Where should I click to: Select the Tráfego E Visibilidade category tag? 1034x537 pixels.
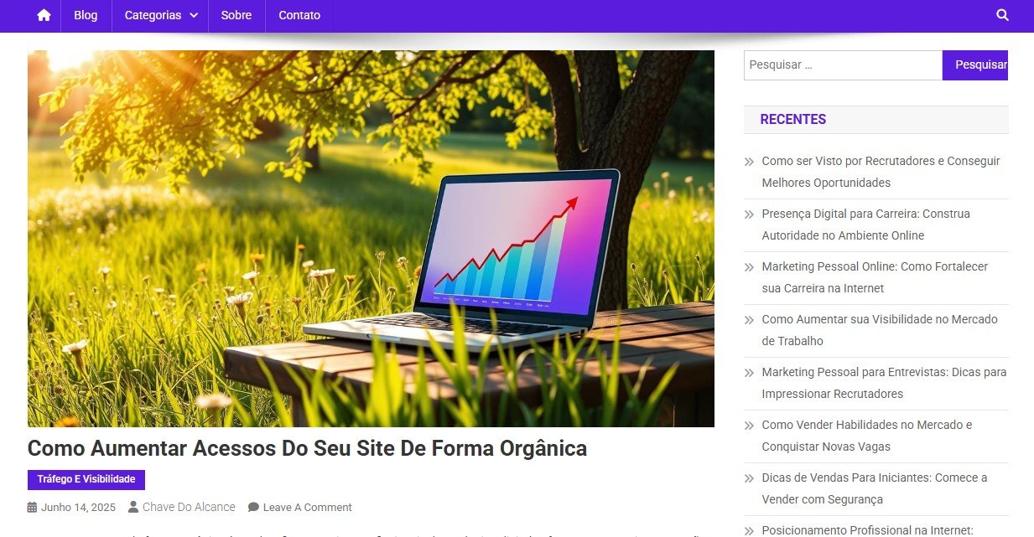click(86, 479)
